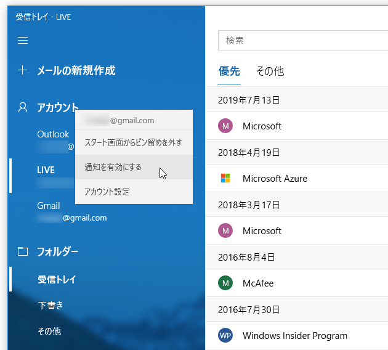This screenshot has height=350, width=388.
Task: Select スタート画面からピン留めを外す in context menu
Action: point(134,142)
